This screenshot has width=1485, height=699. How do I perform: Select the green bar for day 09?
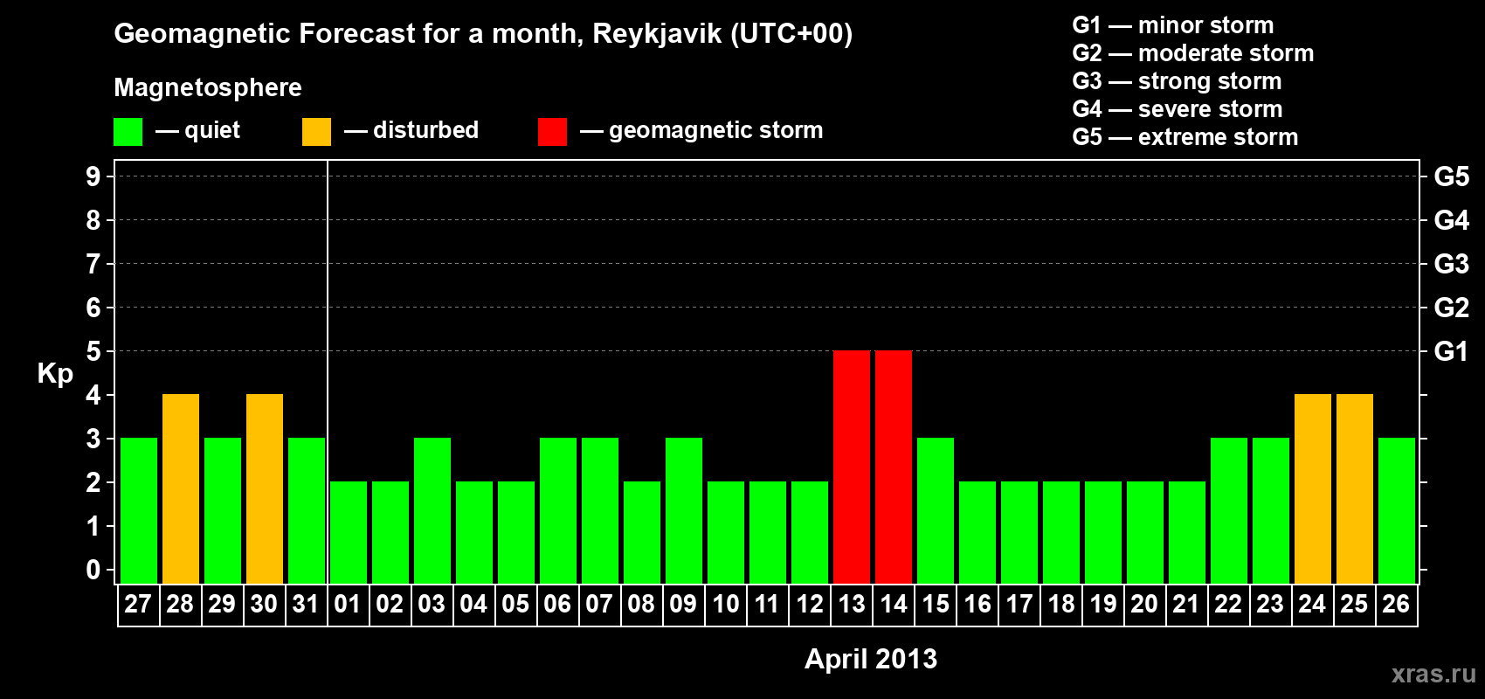[x=684, y=510]
